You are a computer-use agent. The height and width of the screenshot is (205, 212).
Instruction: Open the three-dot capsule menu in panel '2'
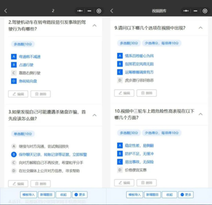point(80,11)
